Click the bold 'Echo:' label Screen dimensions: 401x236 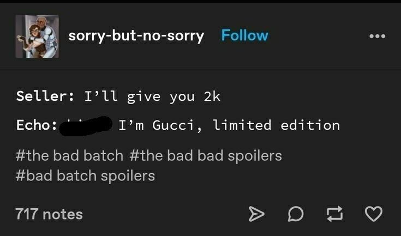[x=37, y=125]
